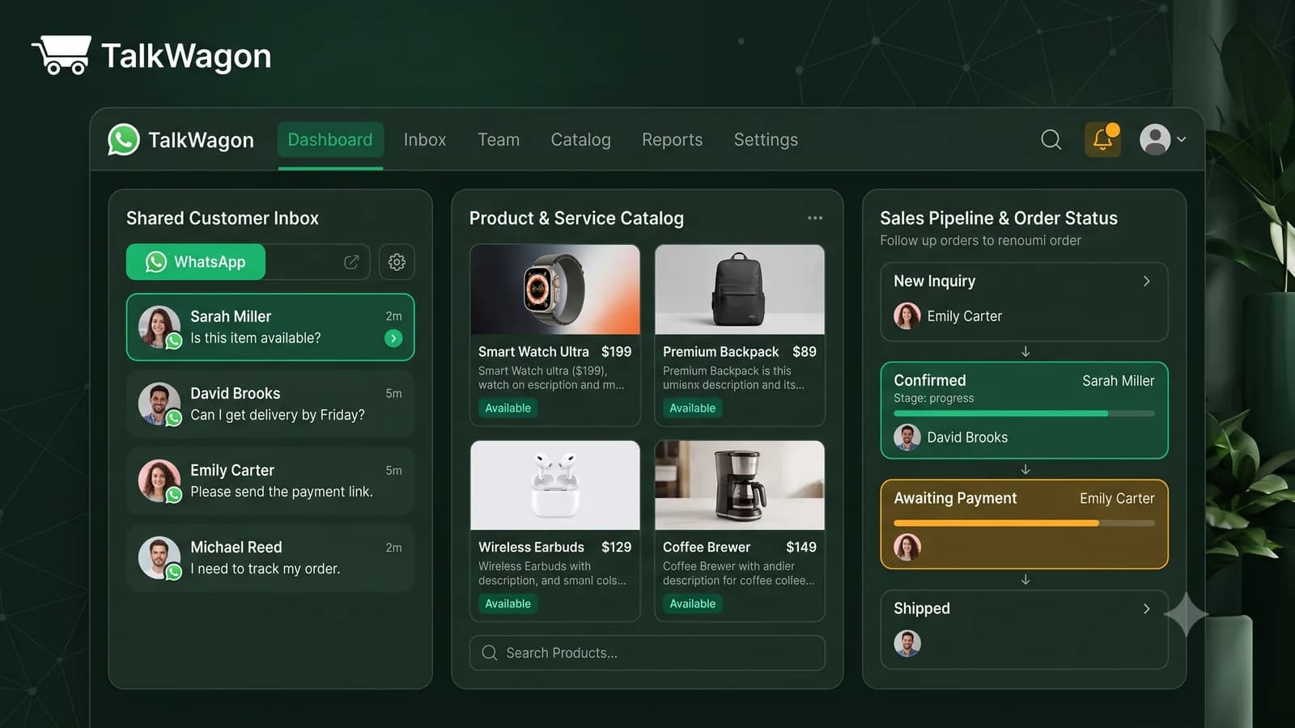Expand the New Inquiry stage chevron

(x=1146, y=281)
